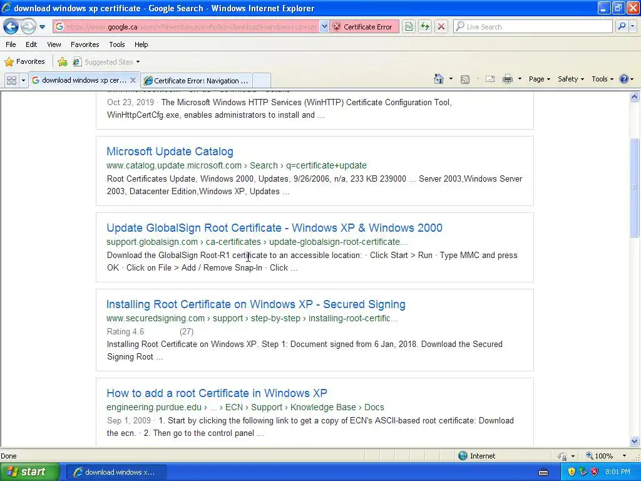
Task: Open How to add a root Certificate link
Action: click(217, 393)
